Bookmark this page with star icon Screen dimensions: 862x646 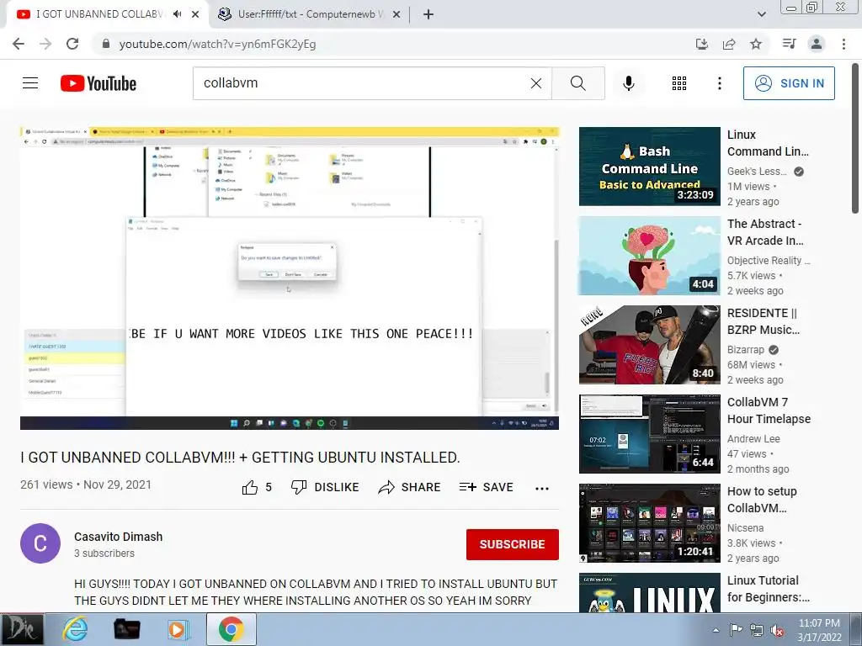point(756,44)
